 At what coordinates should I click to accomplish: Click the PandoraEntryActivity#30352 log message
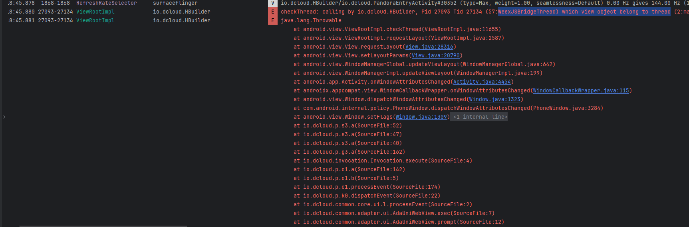(485, 3)
